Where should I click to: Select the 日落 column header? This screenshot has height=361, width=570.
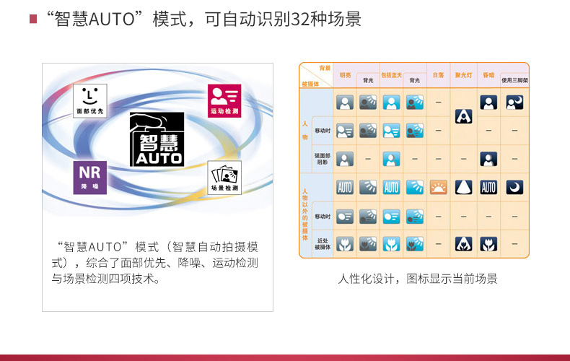tap(438, 74)
